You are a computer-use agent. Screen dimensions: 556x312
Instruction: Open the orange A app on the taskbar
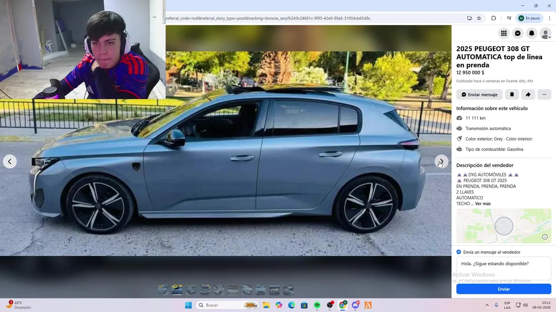pyautogui.click(x=368, y=305)
